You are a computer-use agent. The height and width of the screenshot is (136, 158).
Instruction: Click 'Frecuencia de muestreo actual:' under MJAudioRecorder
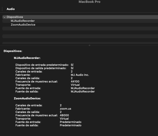click(x=36, y=81)
